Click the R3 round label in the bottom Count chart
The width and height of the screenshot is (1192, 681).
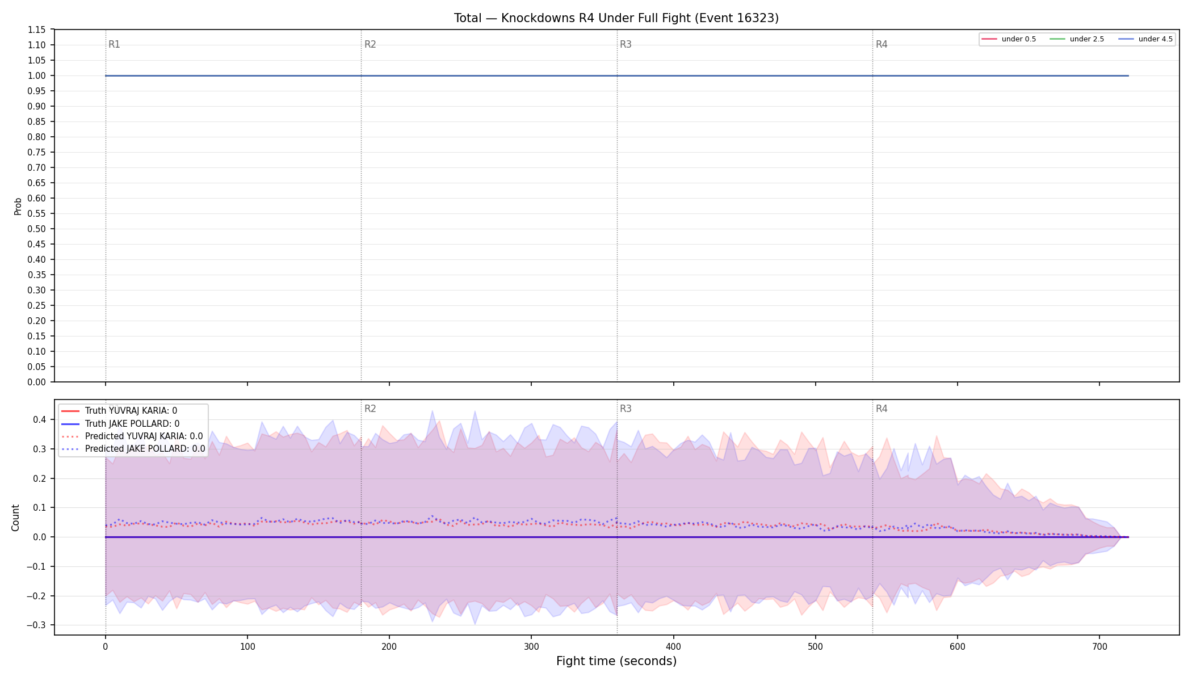[626, 409]
